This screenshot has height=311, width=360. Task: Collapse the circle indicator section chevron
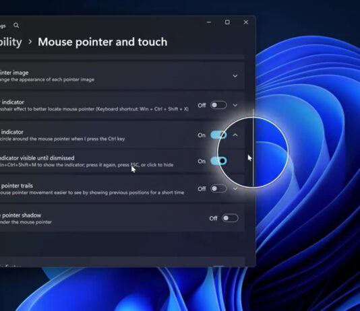click(235, 135)
